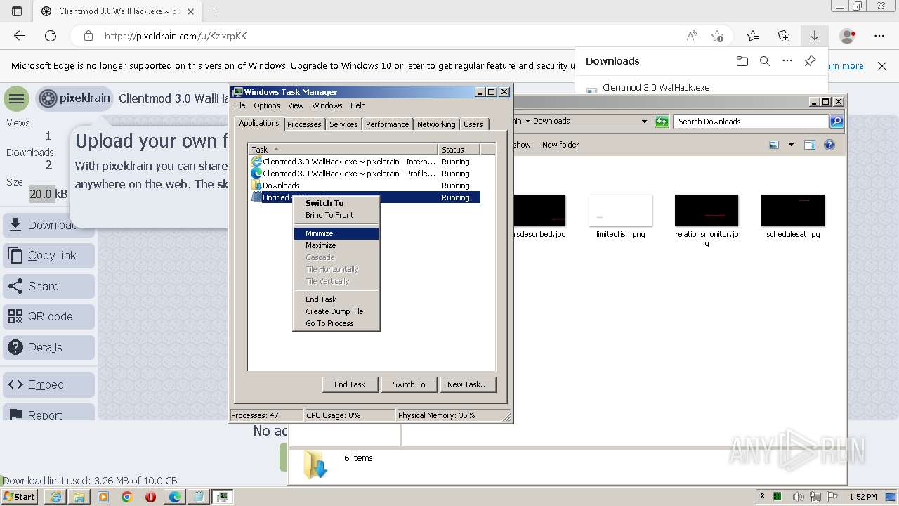Report this file on pixeldrain
The image size is (899, 506).
(48, 413)
